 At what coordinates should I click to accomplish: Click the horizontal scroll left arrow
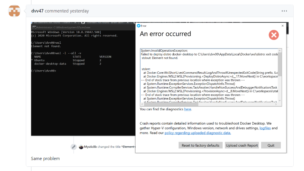coord(142,104)
